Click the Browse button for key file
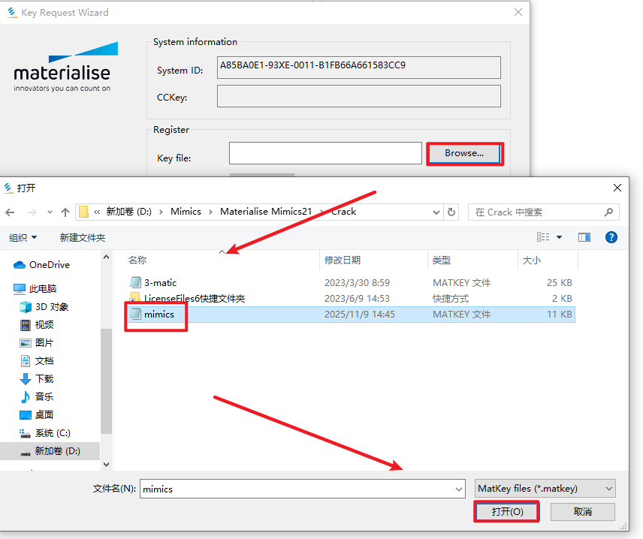This screenshot has width=643, height=539. pyautogui.click(x=464, y=153)
